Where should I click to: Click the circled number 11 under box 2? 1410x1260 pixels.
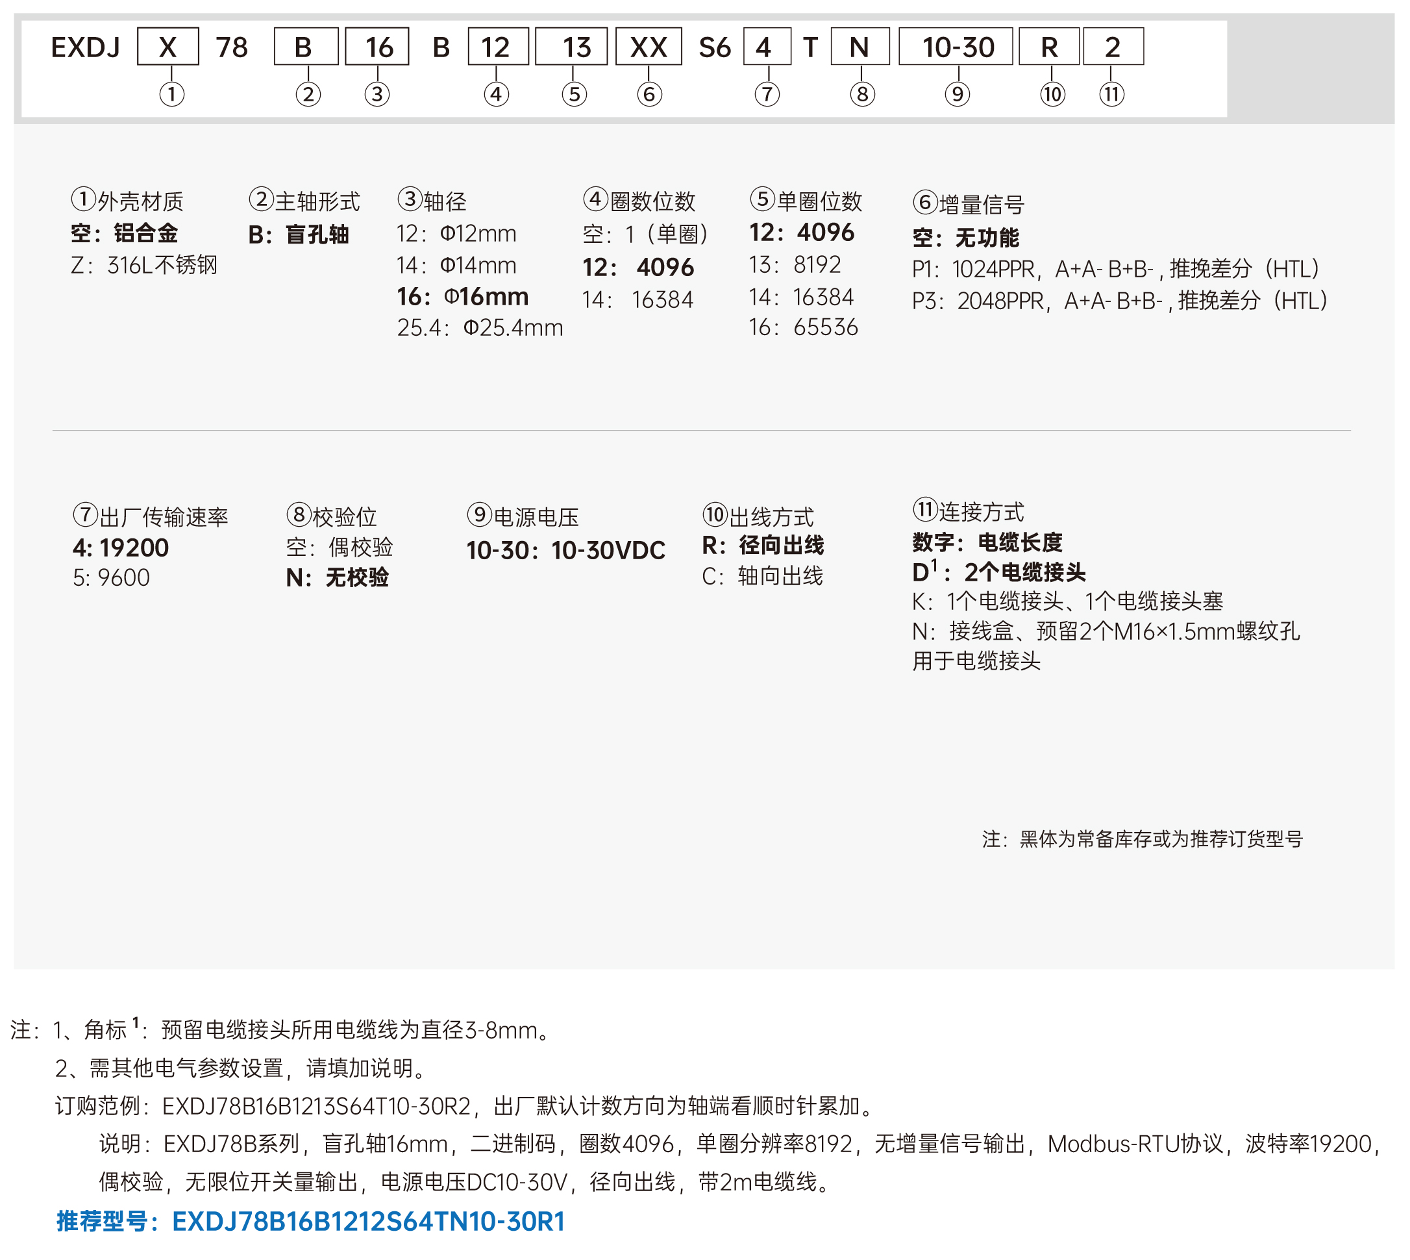click(x=1112, y=94)
